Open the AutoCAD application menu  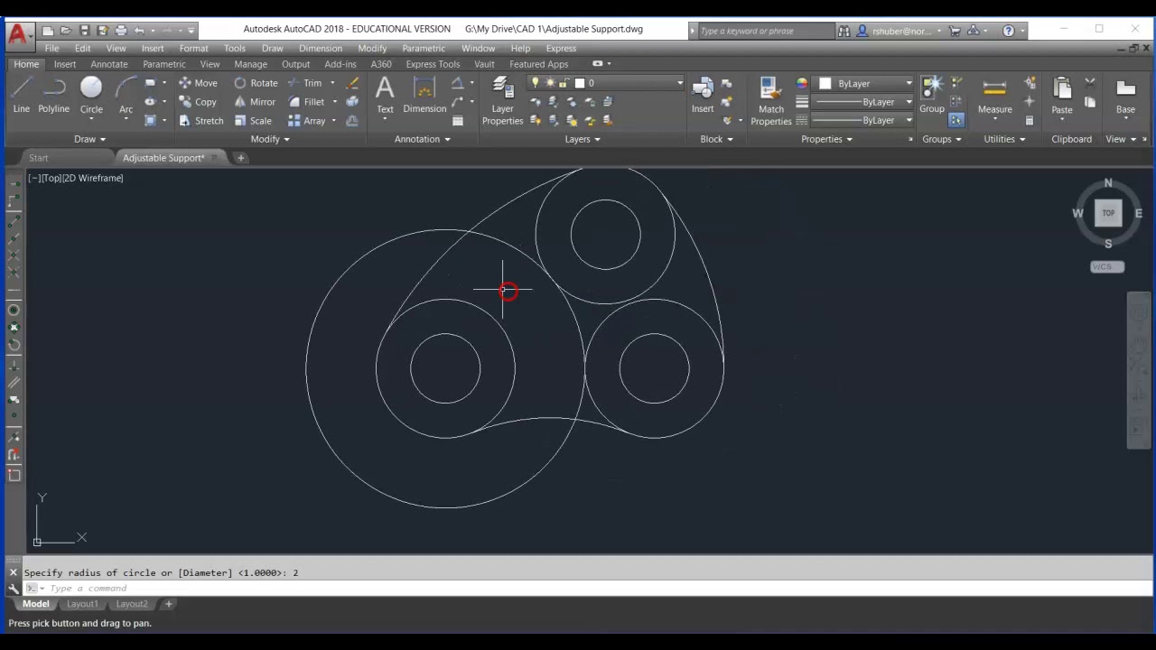(x=18, y=34)
